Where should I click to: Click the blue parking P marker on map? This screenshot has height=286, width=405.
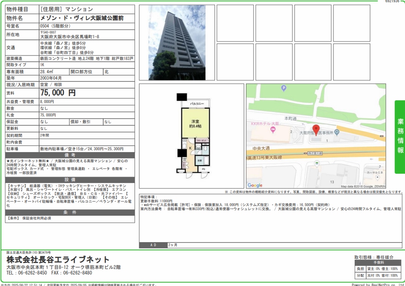(x=283, y=88)
